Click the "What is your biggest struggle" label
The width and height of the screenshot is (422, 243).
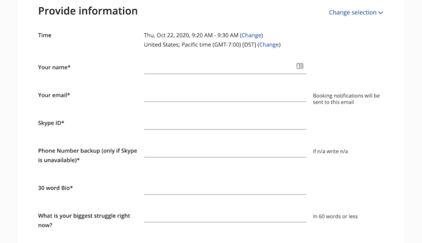84,216
